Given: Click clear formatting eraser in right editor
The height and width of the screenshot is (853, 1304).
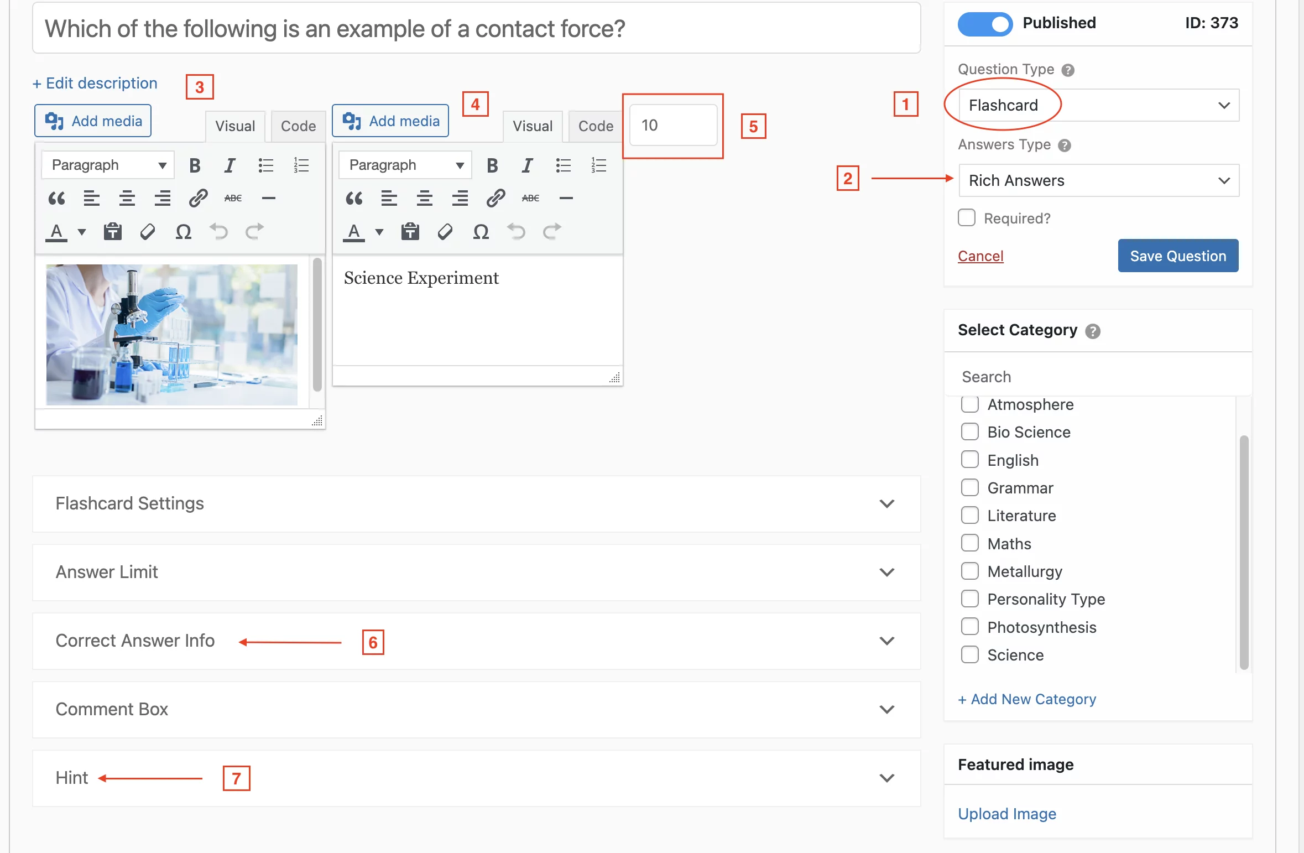Looking at the screenshot, I should [445, 231].
